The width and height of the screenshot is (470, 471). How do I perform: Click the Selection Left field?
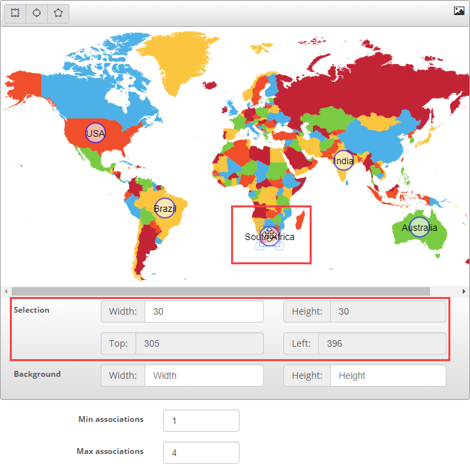coord(382,343)
